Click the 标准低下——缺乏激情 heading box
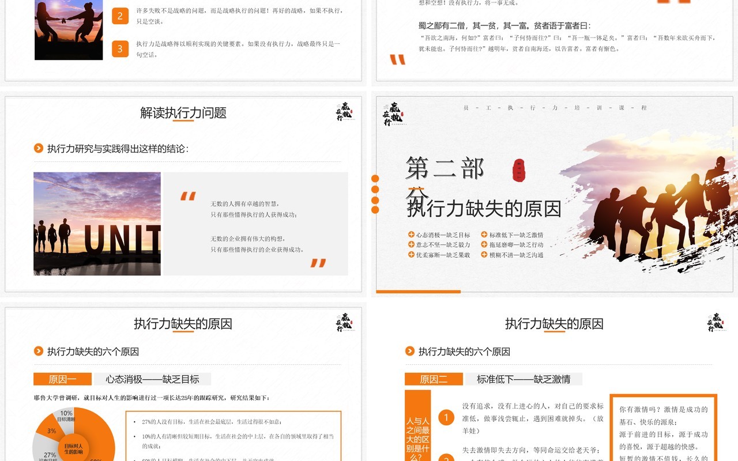This screenshot has width=738, height=461. click(x=524, y=379)
